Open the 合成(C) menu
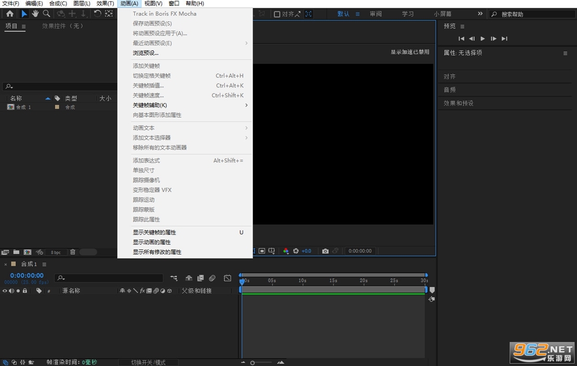The image size is (577, 366). tap(58, 3)
